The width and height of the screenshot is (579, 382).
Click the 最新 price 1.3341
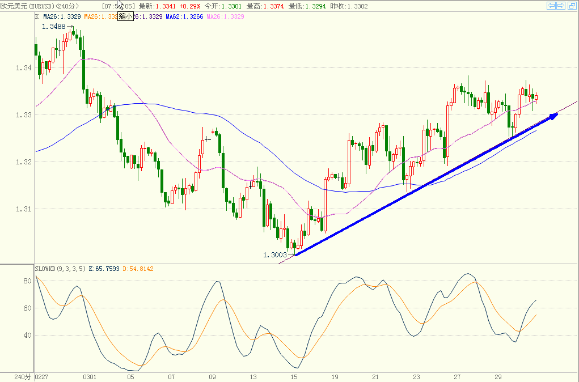click(x=166, y=6)
